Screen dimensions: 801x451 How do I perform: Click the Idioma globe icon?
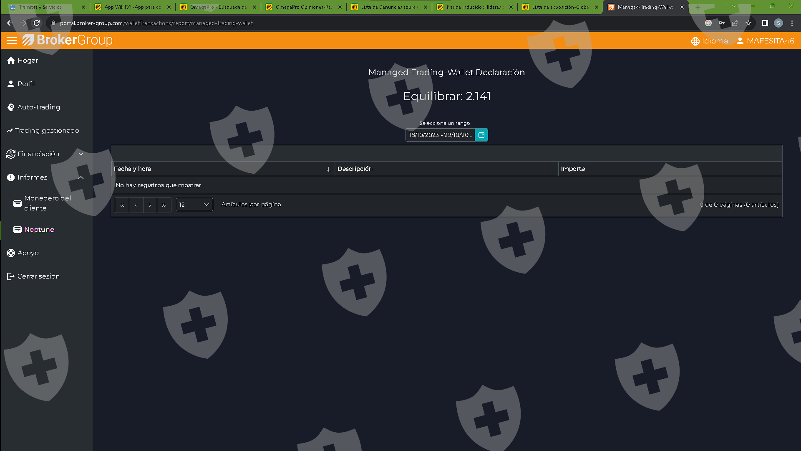pyautogui.click(x=695, y=41)
